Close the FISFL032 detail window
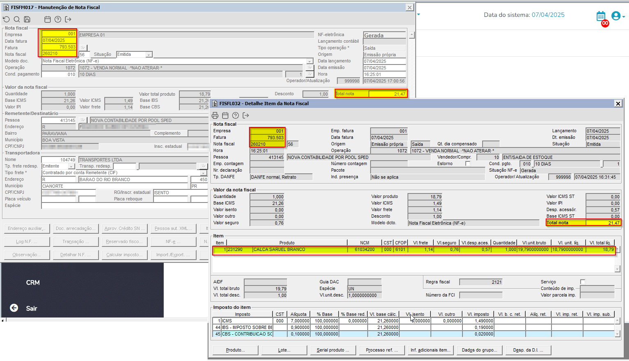The height and width of the screenshot is (361, 629). point(618,103)
